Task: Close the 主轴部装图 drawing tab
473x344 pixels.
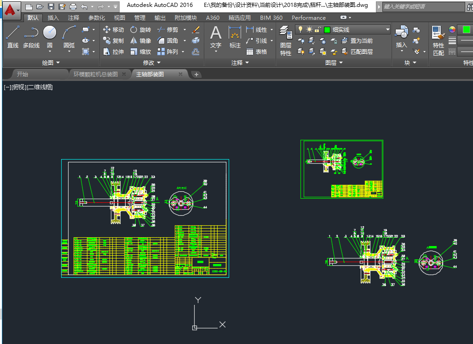Action: 180,74
